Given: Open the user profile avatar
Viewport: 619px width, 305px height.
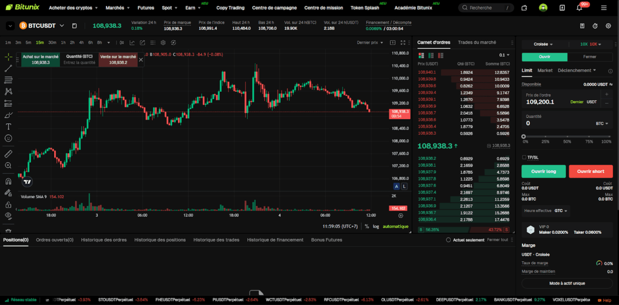Looking at the screenshot, I should pos(543,8).
